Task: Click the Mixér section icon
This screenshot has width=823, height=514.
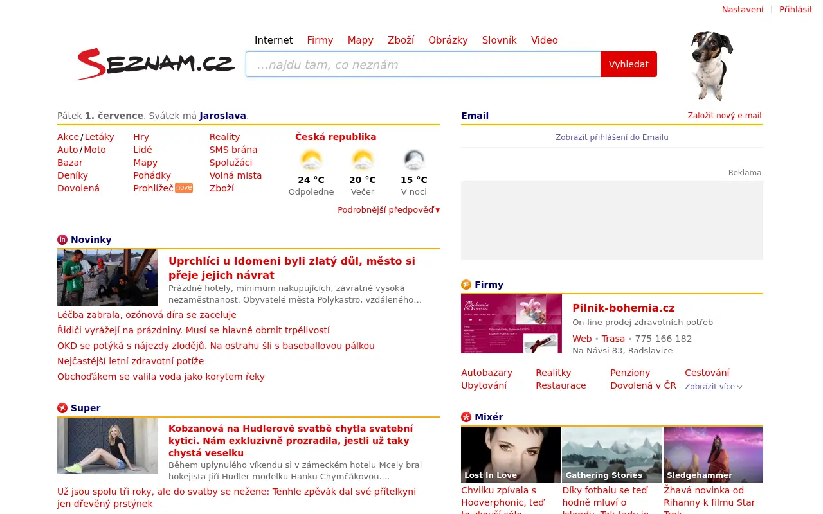Action: pos(466,417)
